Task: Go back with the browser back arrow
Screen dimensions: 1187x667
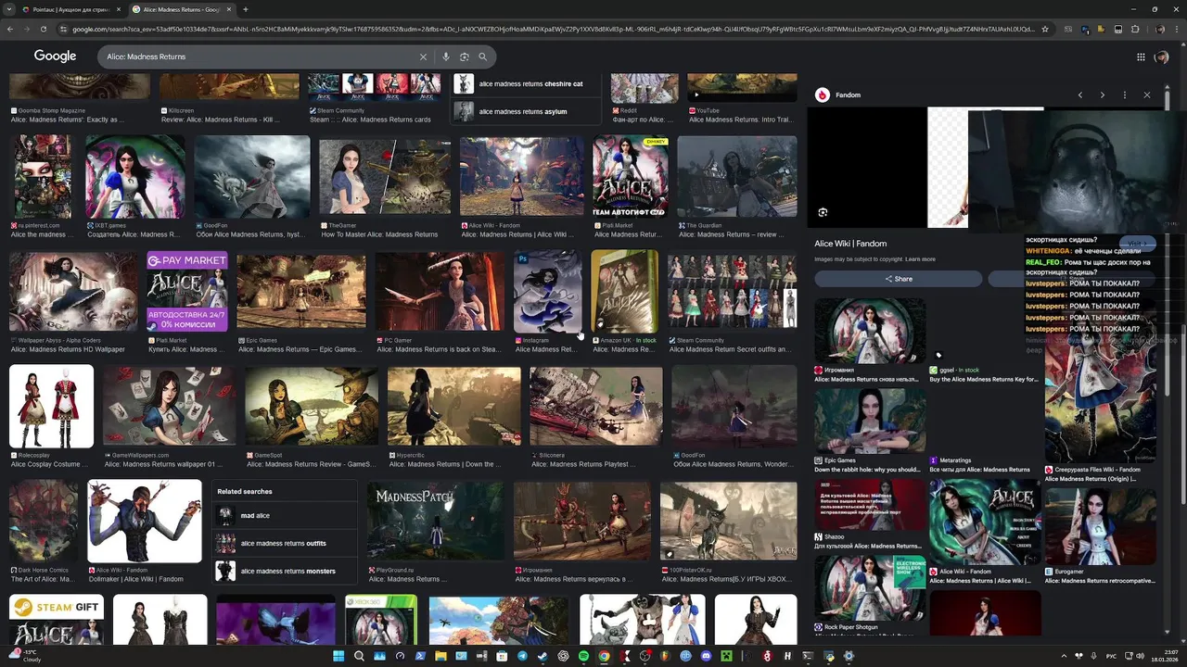Action: click(x=10, y=30)
